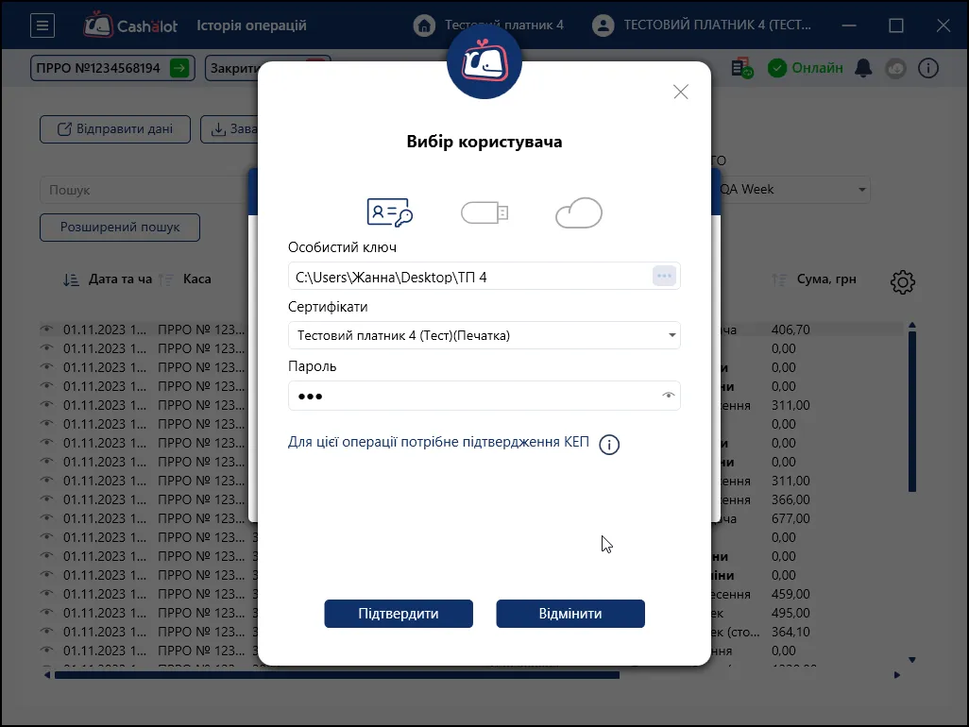Viewport: 969px width, 727px height.
Task: View the 366,00 operation row eye icon
Action: (x=46, y=499)
